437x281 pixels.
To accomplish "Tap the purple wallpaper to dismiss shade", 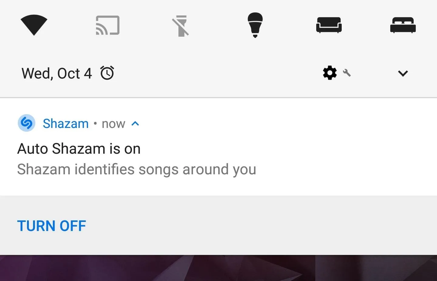I will pyautogui.click(x=218, y=268).
